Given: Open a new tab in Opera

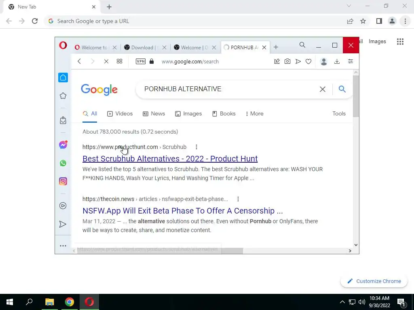Looking at the screenshot, I should coord(276,47).
